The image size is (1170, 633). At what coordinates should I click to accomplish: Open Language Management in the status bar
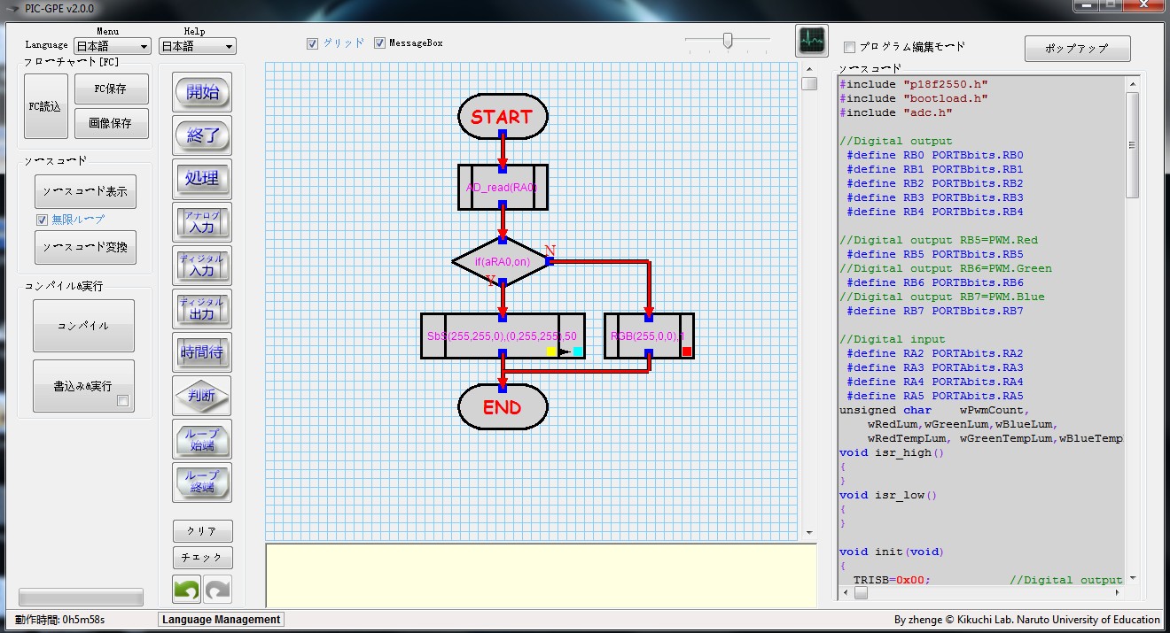tap(222, 620)
